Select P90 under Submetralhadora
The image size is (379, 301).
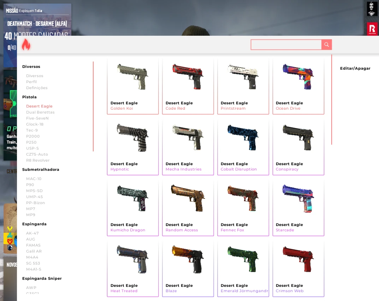[x=30, y=185]
